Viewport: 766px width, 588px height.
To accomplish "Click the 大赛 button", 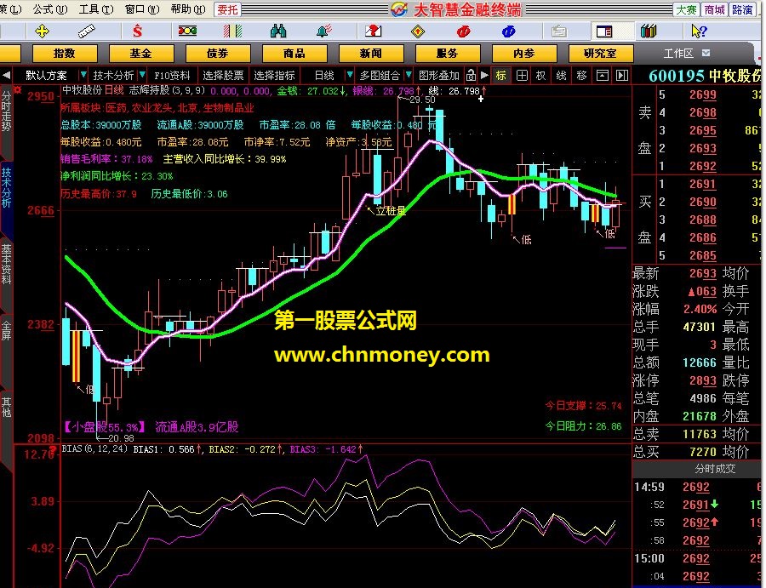I will pos(686,9).
